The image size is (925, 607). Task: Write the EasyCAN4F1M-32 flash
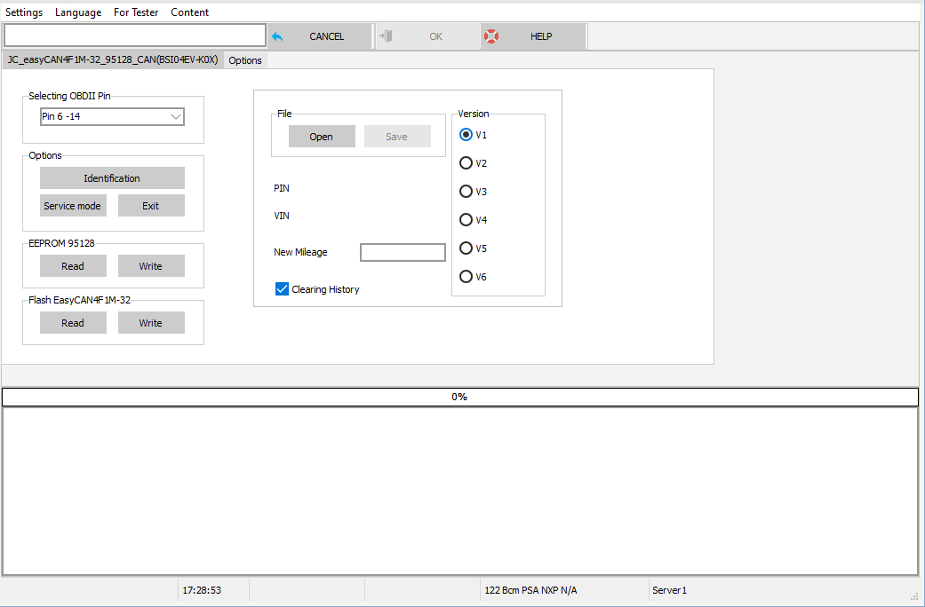point(151,322)
